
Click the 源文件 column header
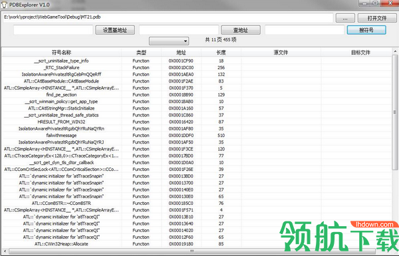pyautogui.click(x=281, y=53)
